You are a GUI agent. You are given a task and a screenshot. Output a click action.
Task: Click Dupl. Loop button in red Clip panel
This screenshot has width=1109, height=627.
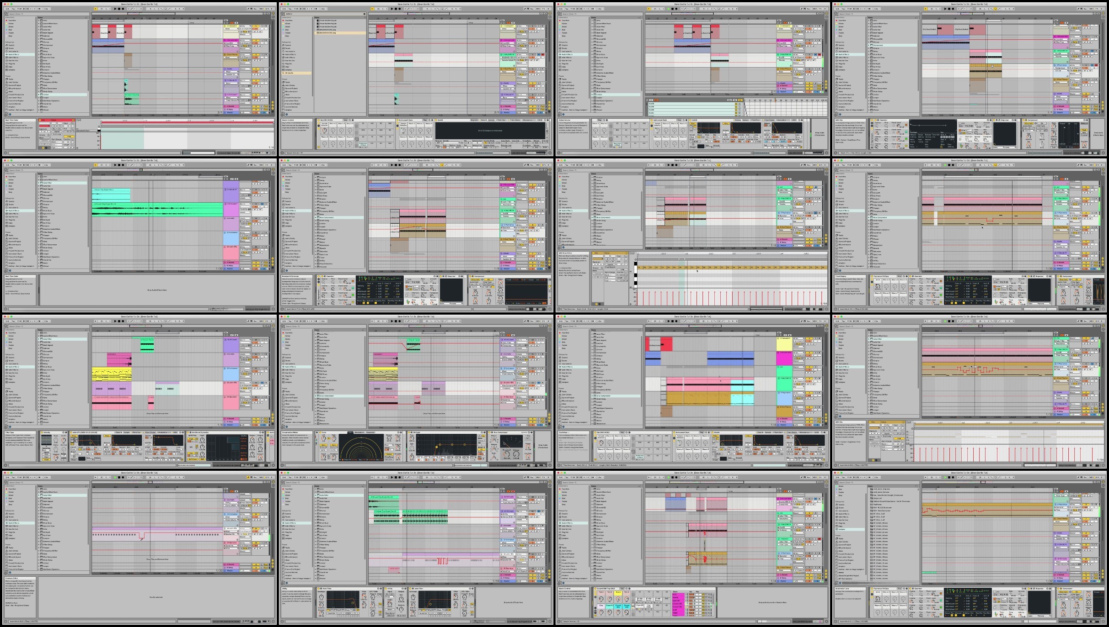pyautogui.click(x=57, y=134)
